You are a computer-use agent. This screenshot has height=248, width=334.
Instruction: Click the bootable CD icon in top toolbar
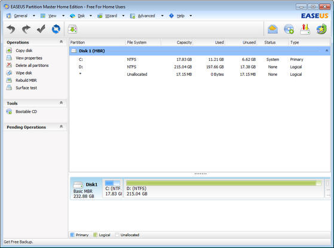289,29
